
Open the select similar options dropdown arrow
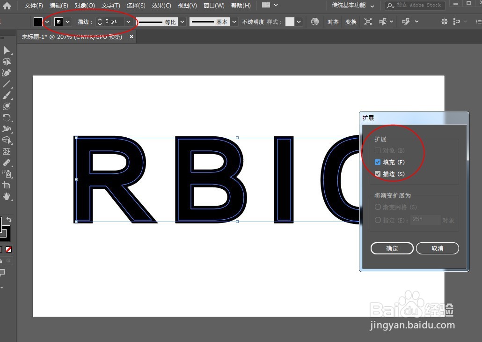(x=391, y=22)
